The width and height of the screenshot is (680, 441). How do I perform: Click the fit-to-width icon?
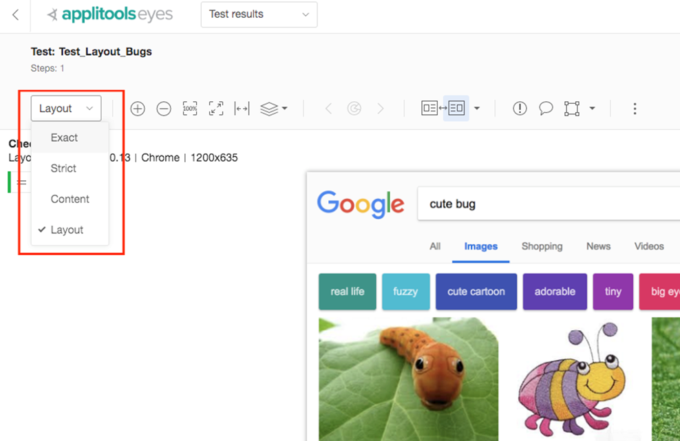(242, 108)
